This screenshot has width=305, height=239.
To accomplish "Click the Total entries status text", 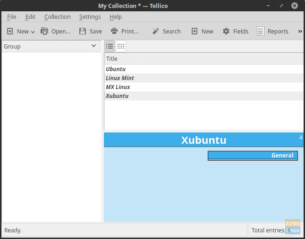I will (271, 230).
